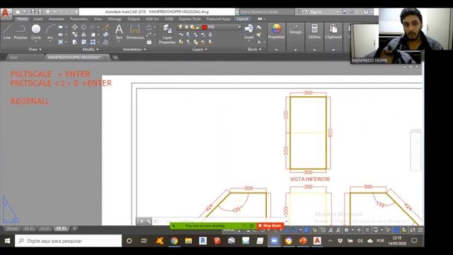Image resolution: width=453 pixels, height=255 pixels.
Task: Open the Utilities panel
Action: click(314, 31)
